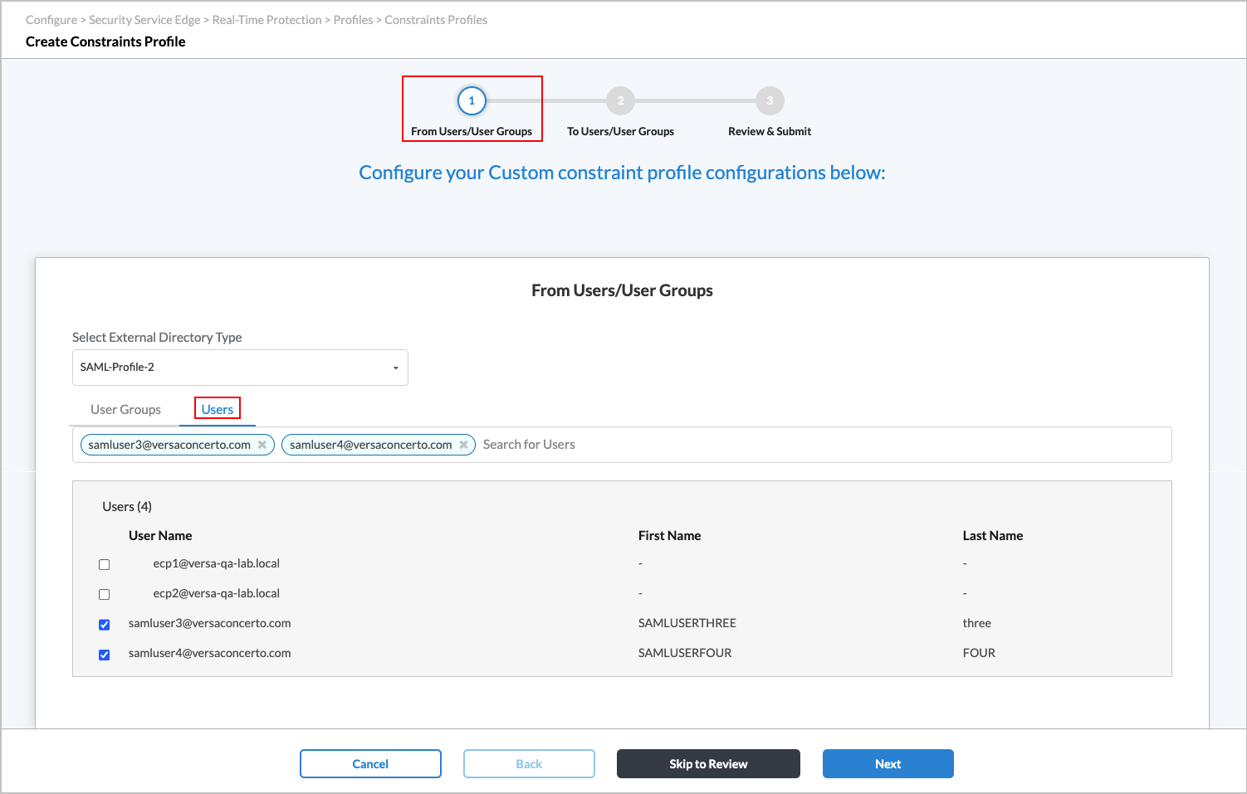Viewport: 1247px width, 794px height.
Task: Expand the SAML-Profile-2 selector caret
Action: (x=395, y=367)
